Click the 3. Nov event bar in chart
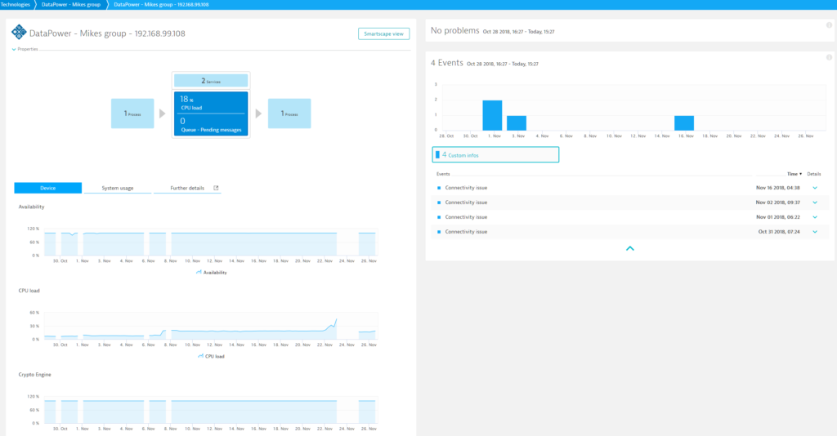Viewport: 837px width, 436px height. (x=517, y=123)
